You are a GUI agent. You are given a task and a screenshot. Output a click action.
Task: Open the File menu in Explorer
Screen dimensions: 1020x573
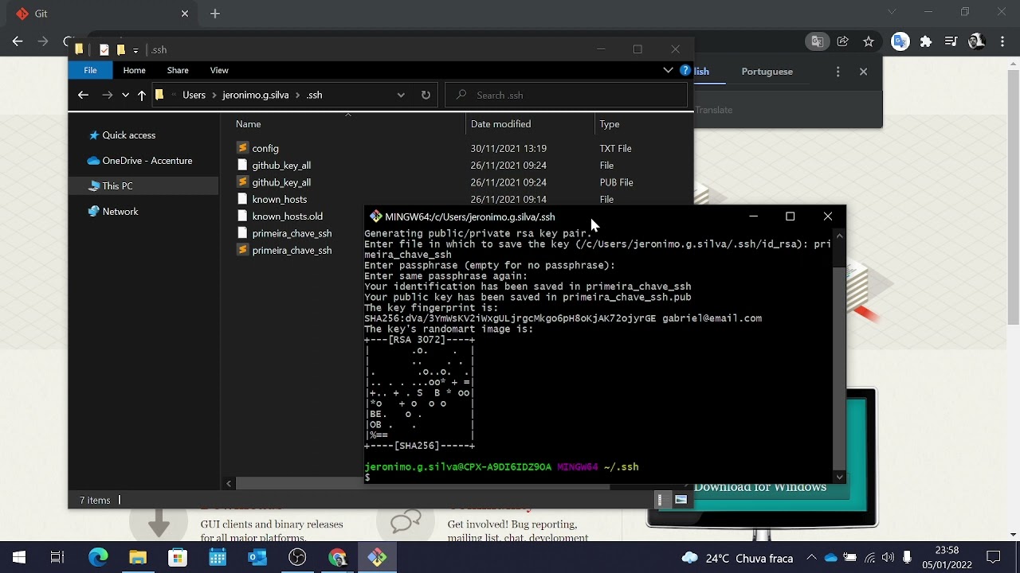pyautogui.click(x=90, y=70)
